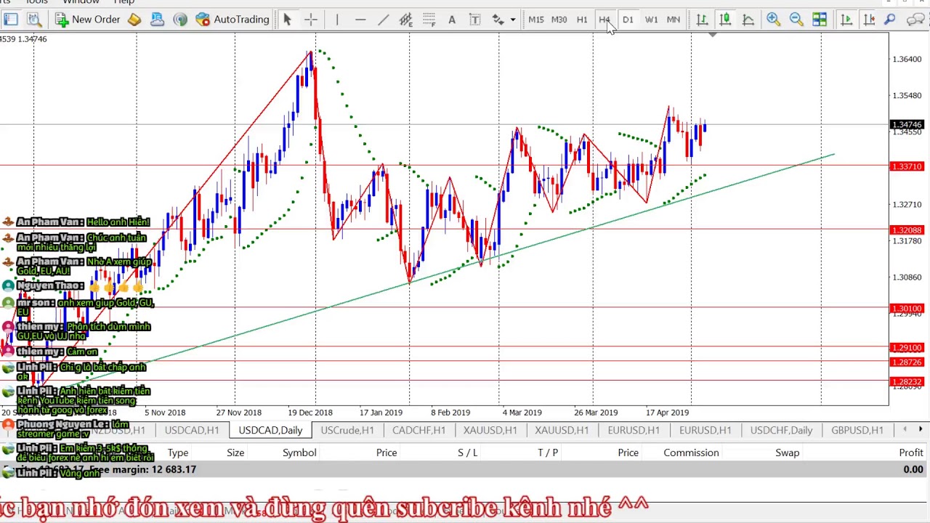Open the cloud hosting icon

pos(157,20)
